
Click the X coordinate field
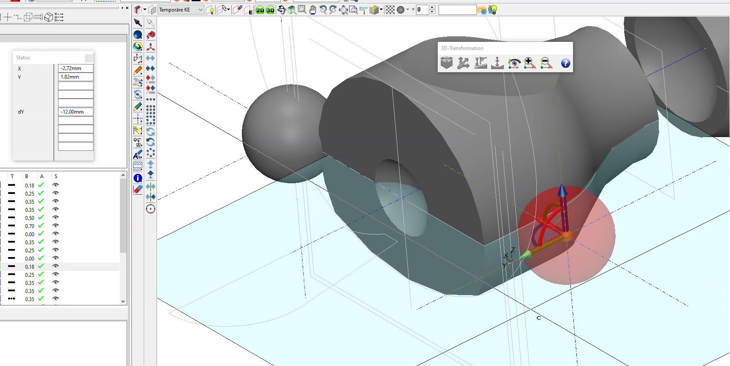[76, 68]
